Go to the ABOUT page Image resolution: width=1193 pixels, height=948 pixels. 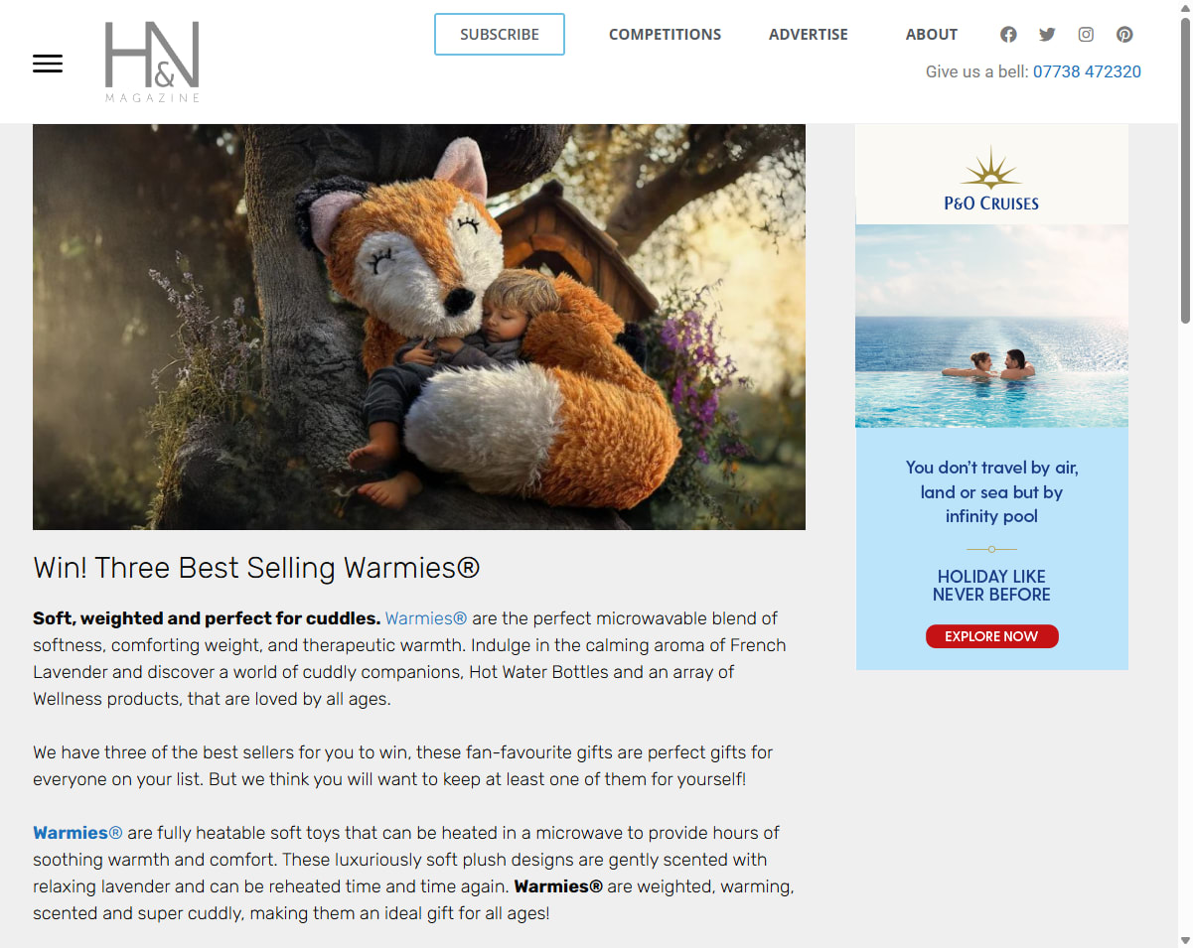(931, 34)
